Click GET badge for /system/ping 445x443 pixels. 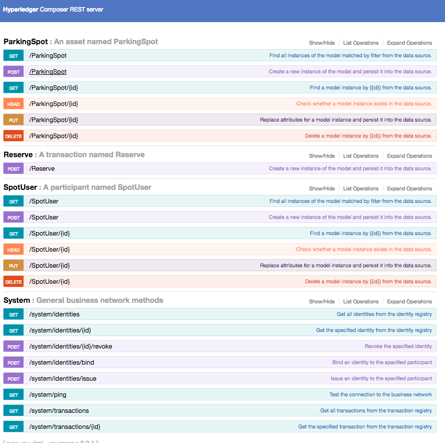pyautogui.click(x=14, y=395)
